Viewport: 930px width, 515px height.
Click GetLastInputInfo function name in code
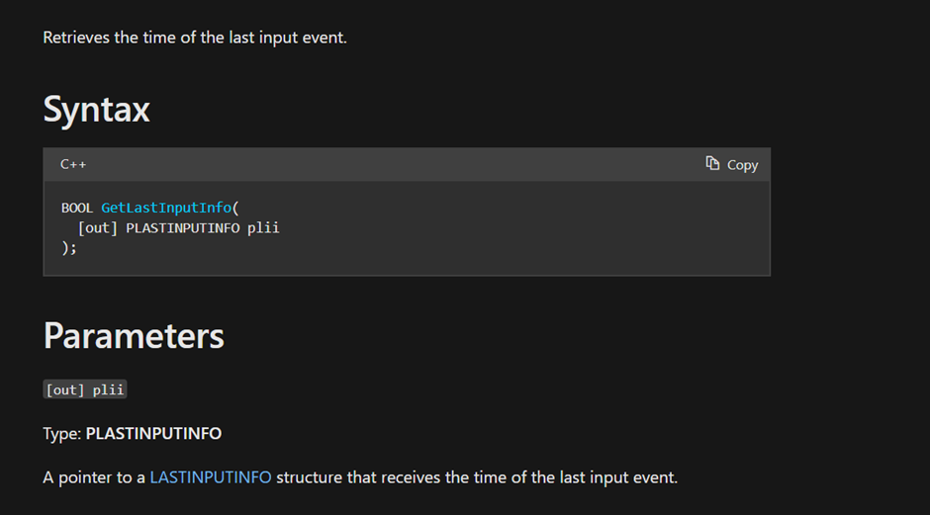click(x=166, y=208)
